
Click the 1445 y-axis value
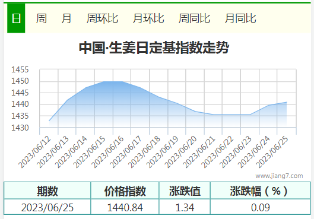coord(20,93)
